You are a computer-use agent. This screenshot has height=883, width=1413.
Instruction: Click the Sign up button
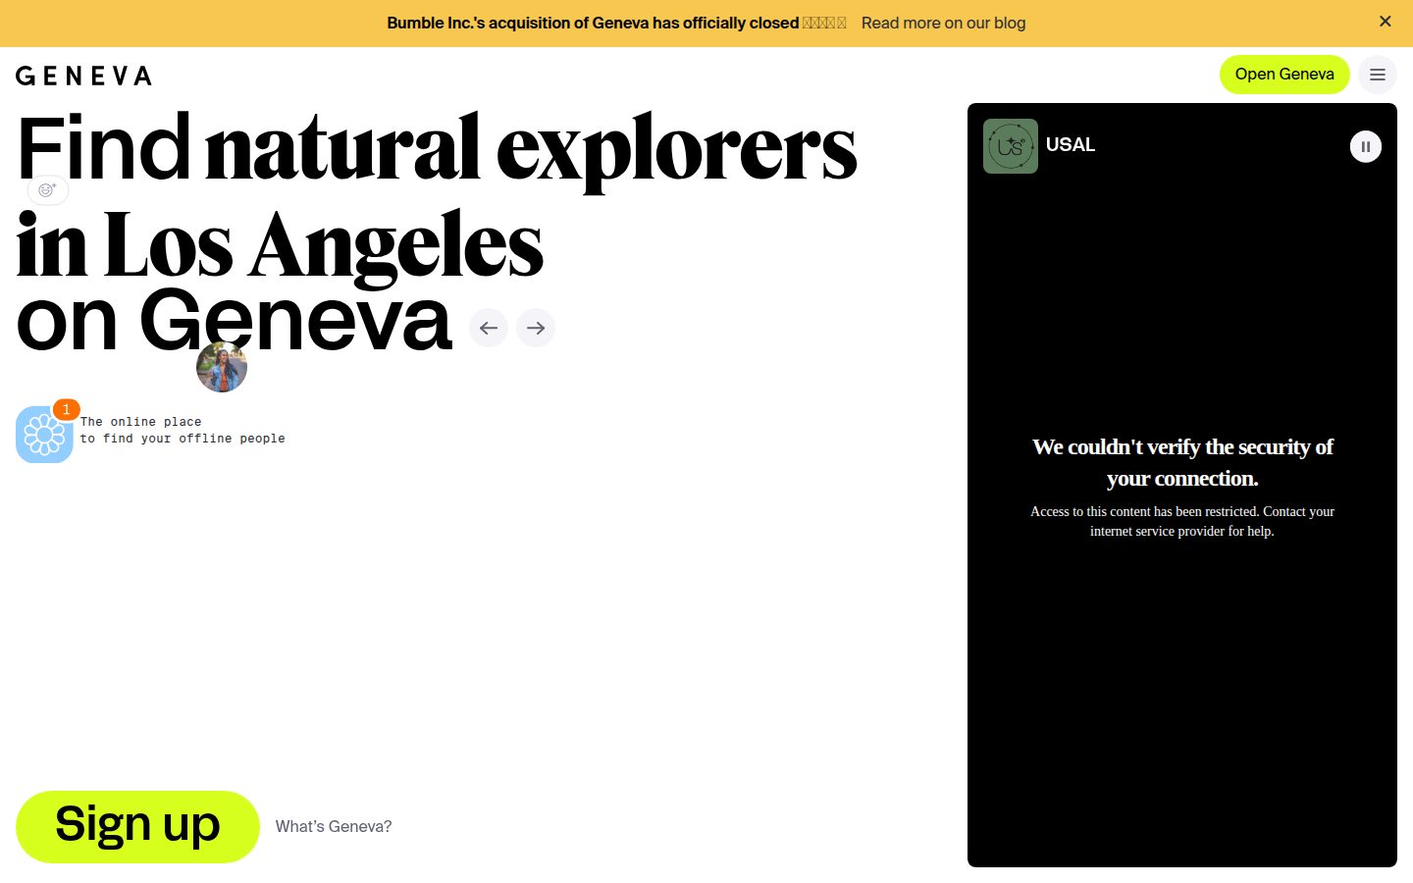coord(137,827)
